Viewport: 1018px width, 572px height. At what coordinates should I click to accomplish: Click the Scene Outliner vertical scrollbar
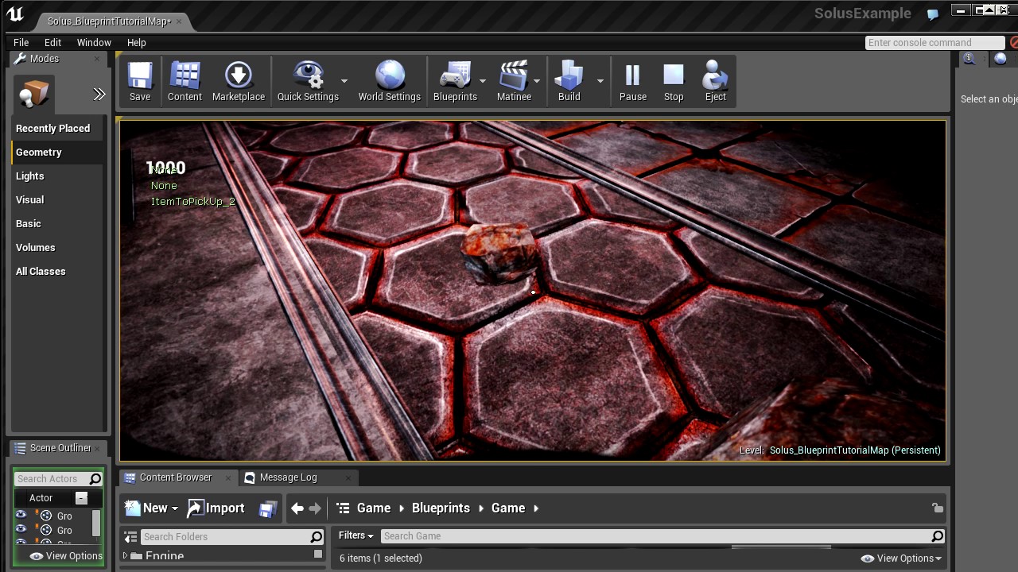[x=96, y=524]
